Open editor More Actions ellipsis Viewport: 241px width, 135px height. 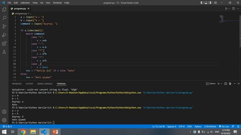pyautogui.click(x=238, y=9)
